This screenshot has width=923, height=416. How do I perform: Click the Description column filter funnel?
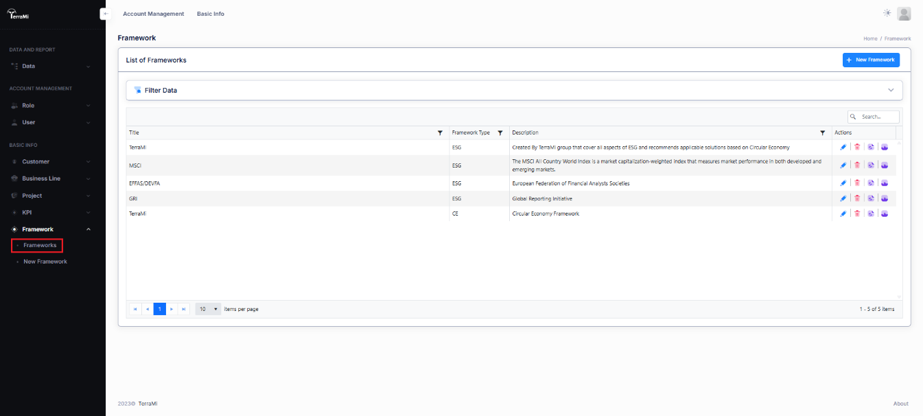coord(822,132)
